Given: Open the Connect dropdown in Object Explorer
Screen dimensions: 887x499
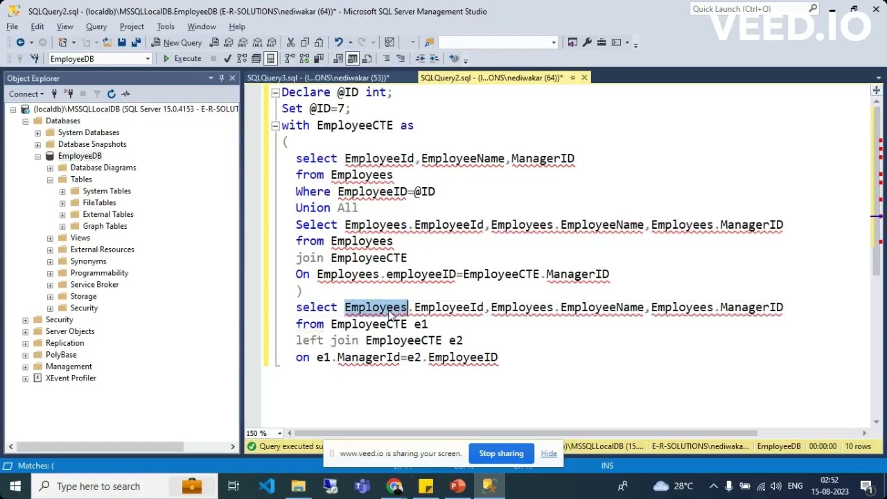Looking at the screenshot, I should 26,94.
